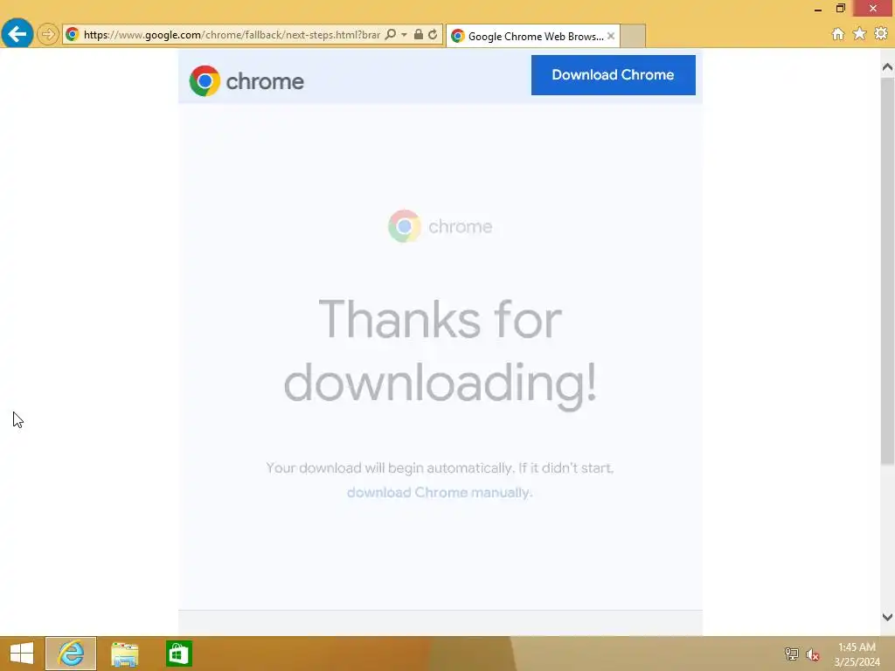The image size is (895, 671).
Task: Click the network status tray icon
Action: pos(792,654)
